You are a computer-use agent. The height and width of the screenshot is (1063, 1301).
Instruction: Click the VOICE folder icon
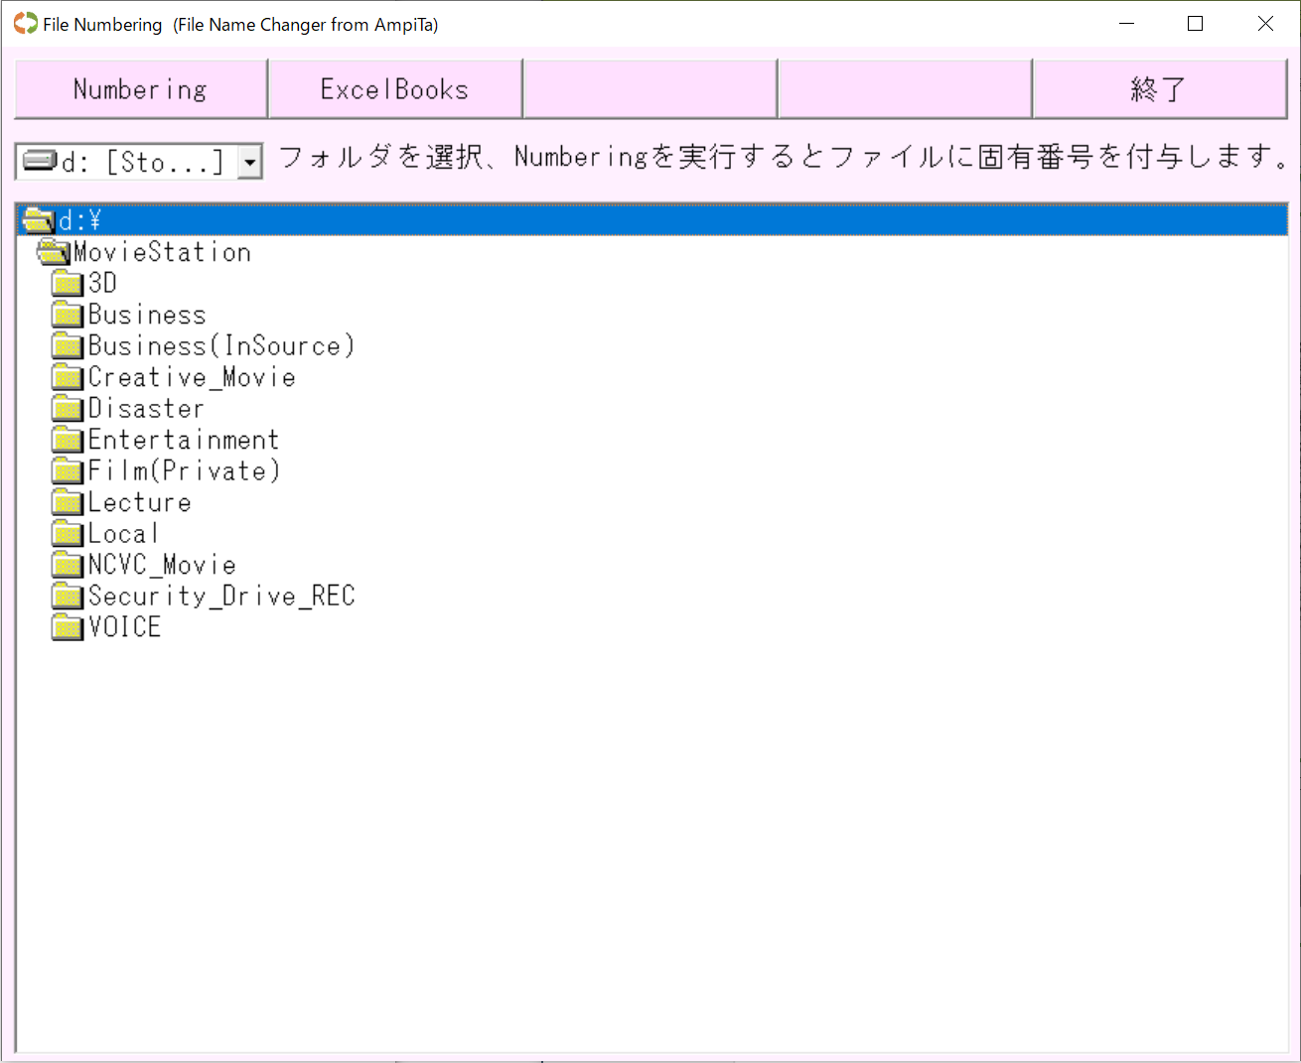(68, 627)
